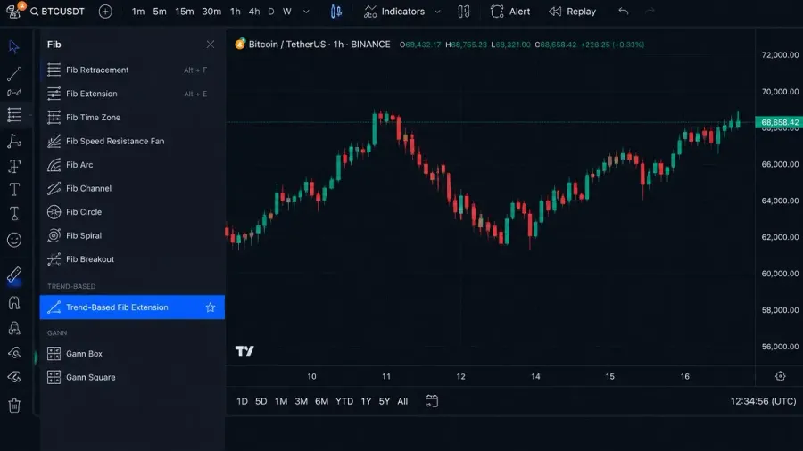Redo the last action

tap(650, 12)
